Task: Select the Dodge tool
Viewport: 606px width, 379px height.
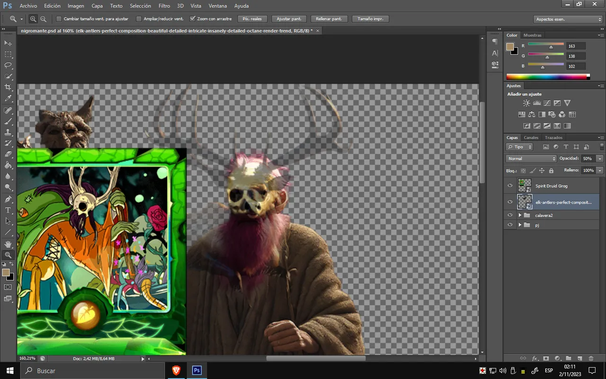Action: (8, 187)
